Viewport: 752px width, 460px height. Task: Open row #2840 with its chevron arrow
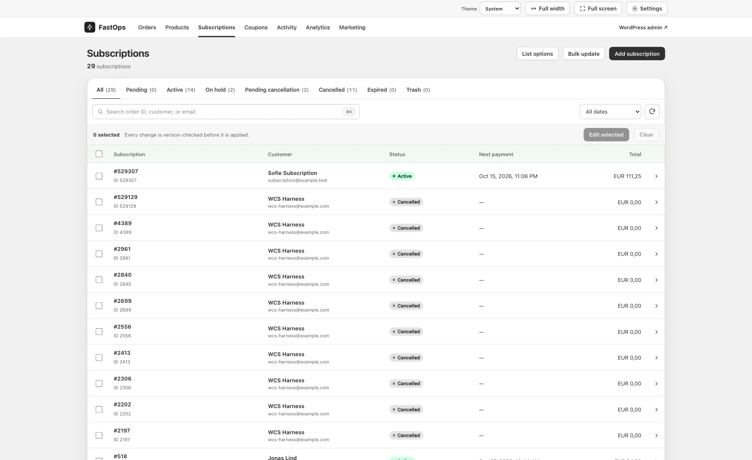pos(656,280)
